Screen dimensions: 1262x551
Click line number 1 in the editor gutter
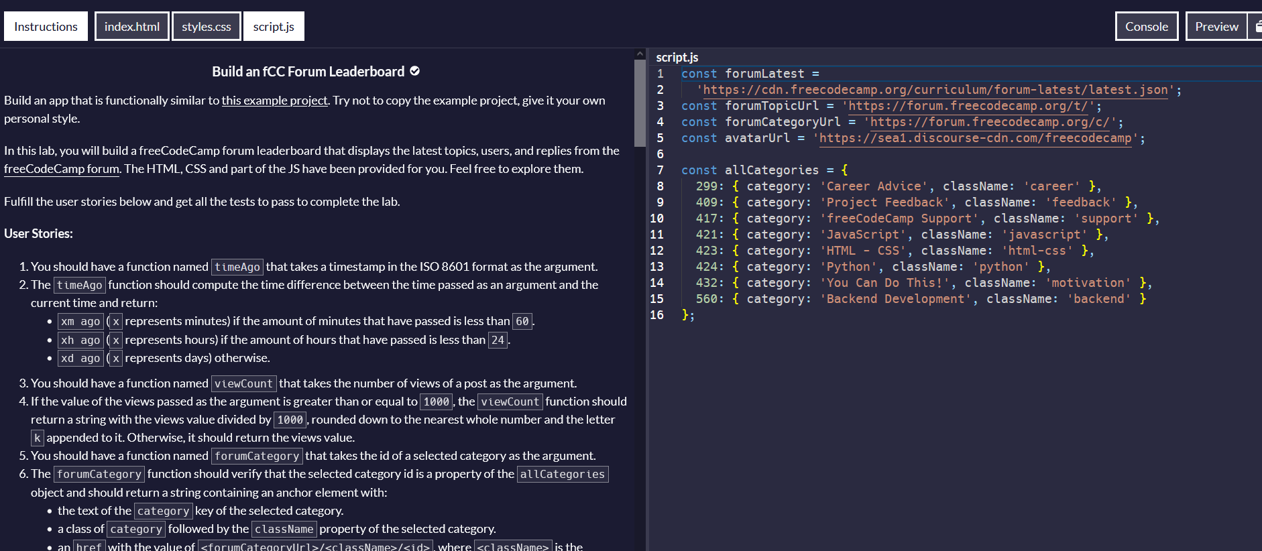tap(661, 74)
